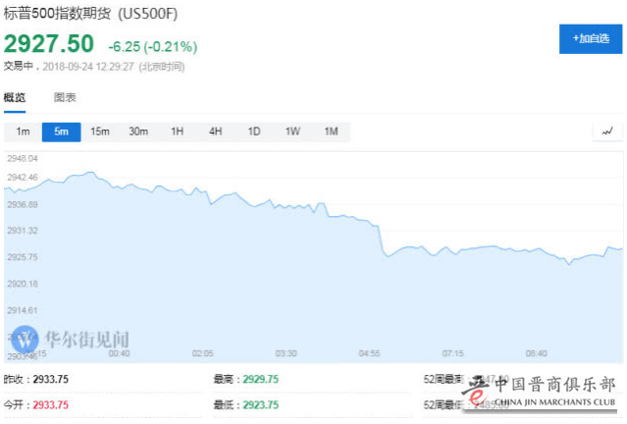Open the 图表 chart tab
Image resolution: width=627 pixels, height=424 pixels.
[x=65, y=98]
